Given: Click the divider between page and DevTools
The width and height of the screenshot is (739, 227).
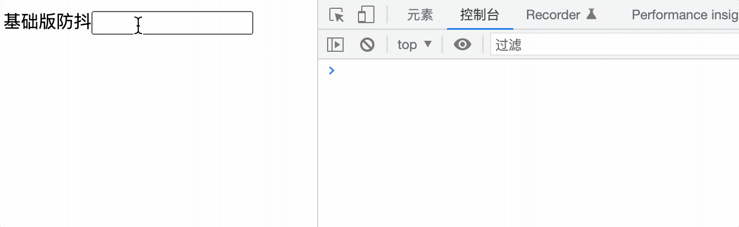Looking at the screenshot, I should click(318, 113).
